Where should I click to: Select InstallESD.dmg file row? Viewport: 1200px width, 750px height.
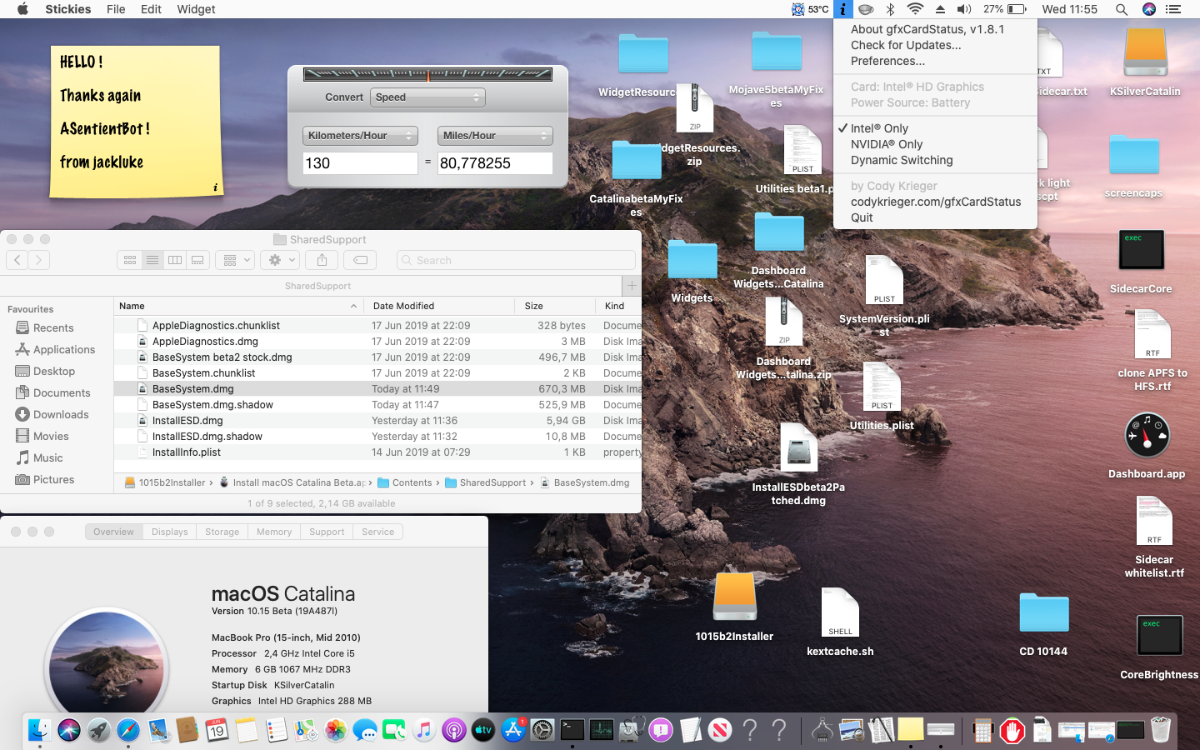[x=377, y=421]
